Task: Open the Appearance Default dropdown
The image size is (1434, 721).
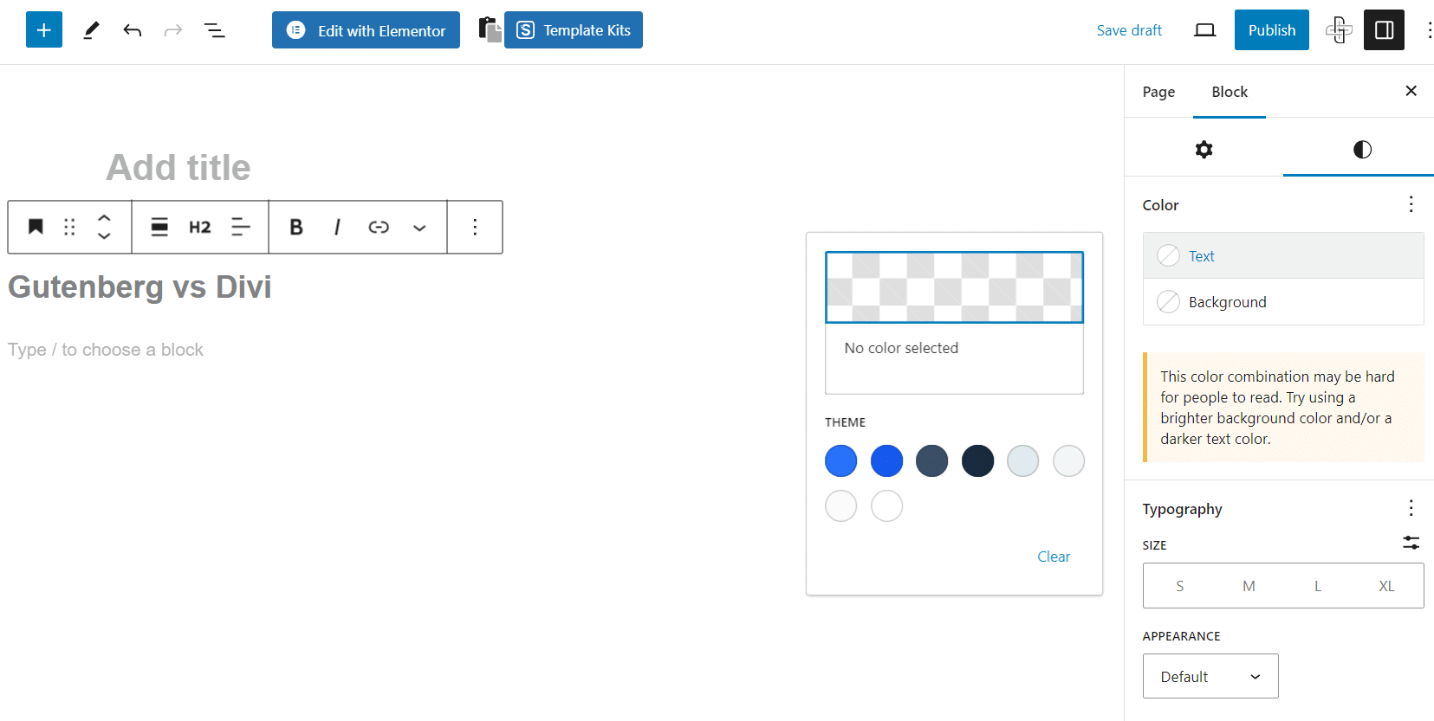Action: click(1210, 676)
